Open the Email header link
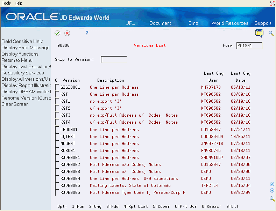The width and height of the screenshot is (276, 211). [194, 23]
